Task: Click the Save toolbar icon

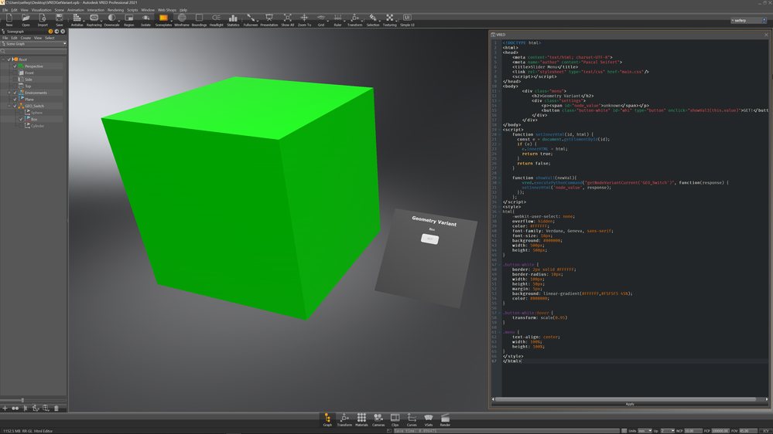Action: [x=59, y=19]
